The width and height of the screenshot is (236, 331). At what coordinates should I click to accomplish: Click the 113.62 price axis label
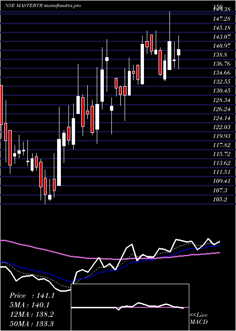coord(222,163)
